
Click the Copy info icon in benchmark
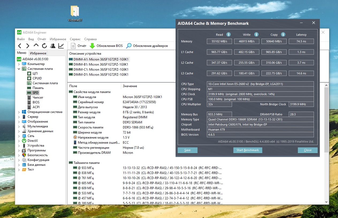tap(283, 34)
